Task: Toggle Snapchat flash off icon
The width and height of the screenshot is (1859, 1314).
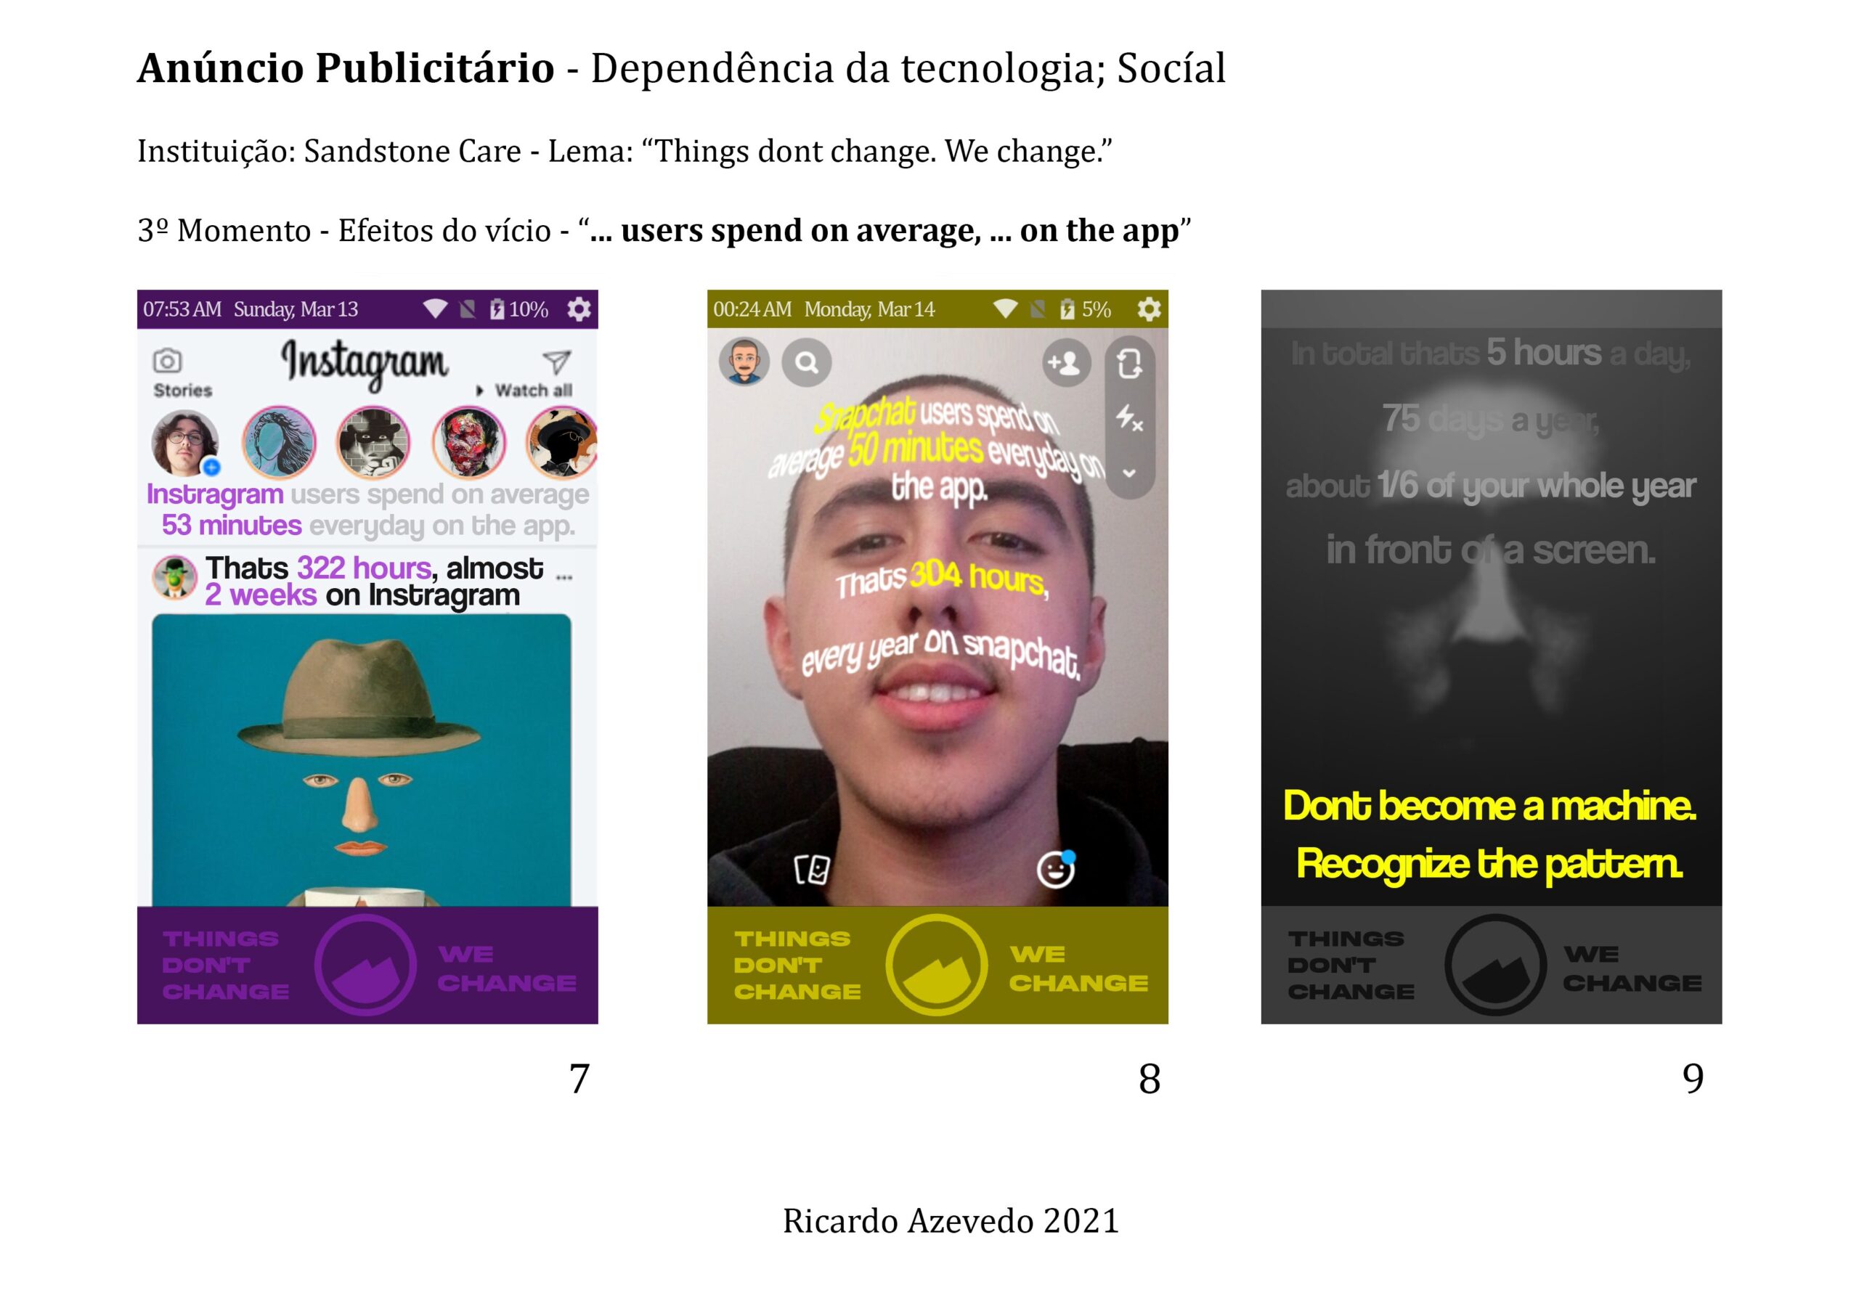Action: pyautogui.click(x=1129, y=419)
